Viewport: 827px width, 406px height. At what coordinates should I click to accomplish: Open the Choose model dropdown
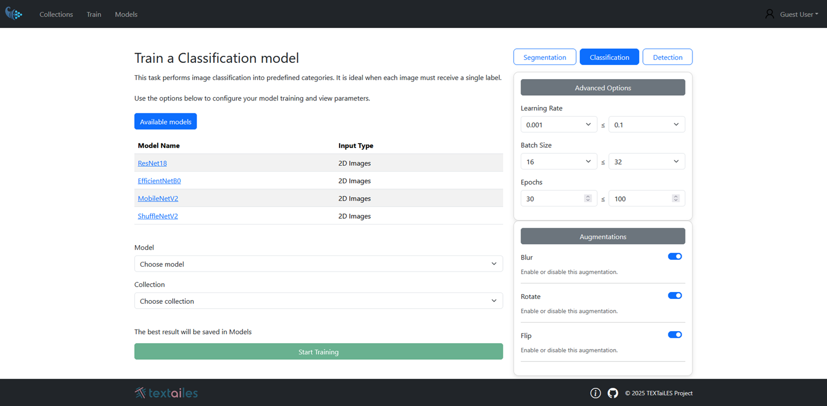pos(318,264)
